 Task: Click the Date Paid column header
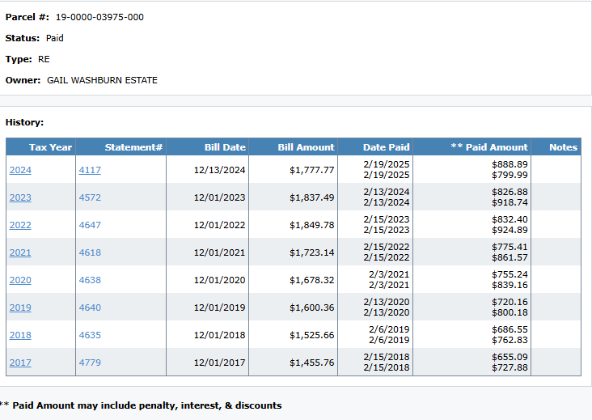click(x=386, y=147)
